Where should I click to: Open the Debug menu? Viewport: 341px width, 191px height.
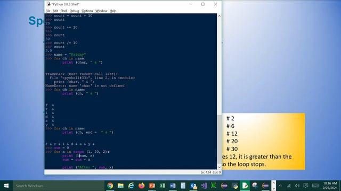[74, 11]
